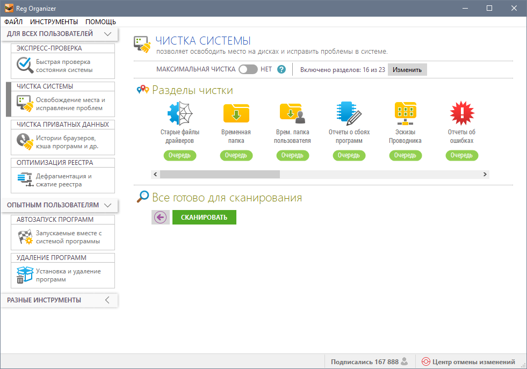
Task: Click text Освобождение места и исправление проблем
Action: point(70,104)
